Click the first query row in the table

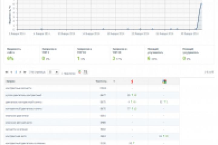pos(92,88)
